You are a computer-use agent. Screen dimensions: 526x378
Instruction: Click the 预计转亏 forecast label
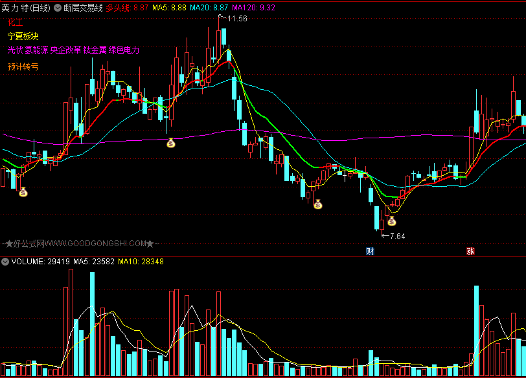pos(23,67)
